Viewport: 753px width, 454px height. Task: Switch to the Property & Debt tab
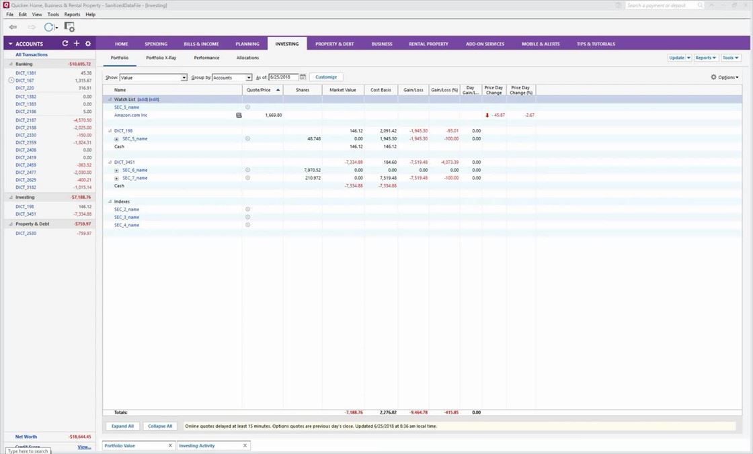click(335, 44)
